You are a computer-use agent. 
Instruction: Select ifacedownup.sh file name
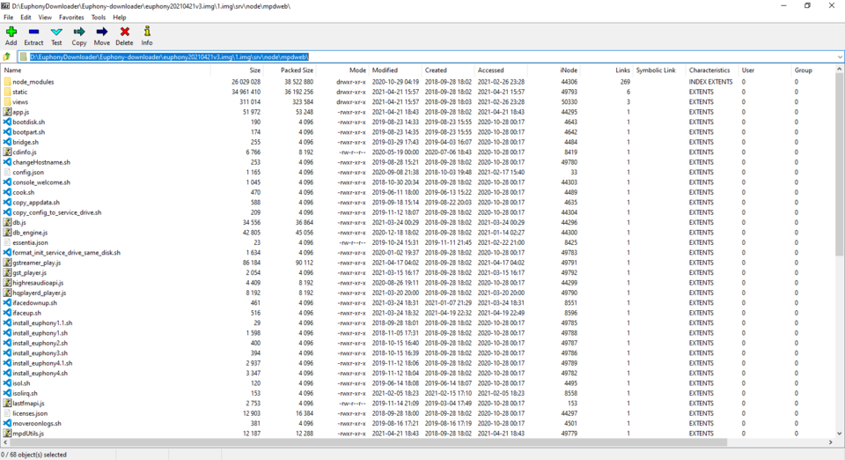pyautogui.click(x=34, y=303)
